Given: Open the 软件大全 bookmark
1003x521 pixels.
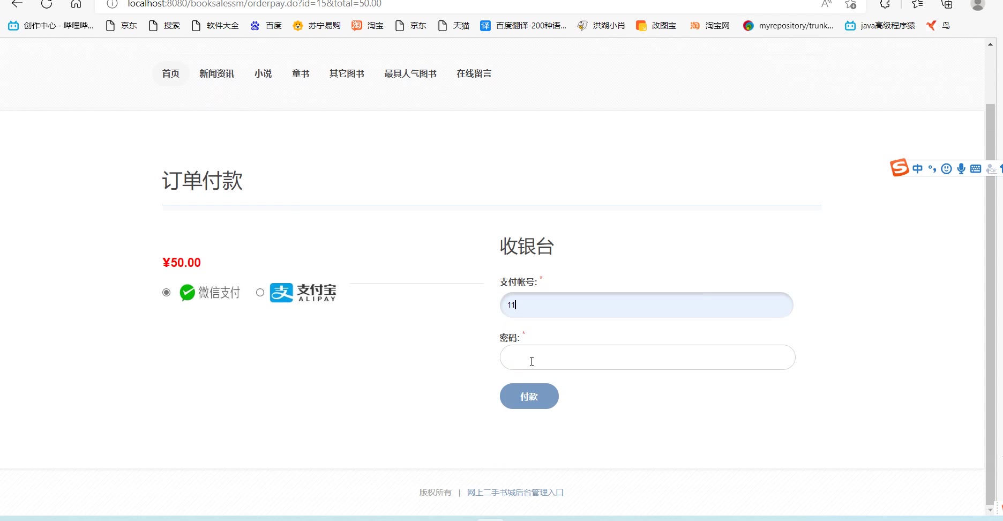Looking at the screenshot, I should [215, 26].
